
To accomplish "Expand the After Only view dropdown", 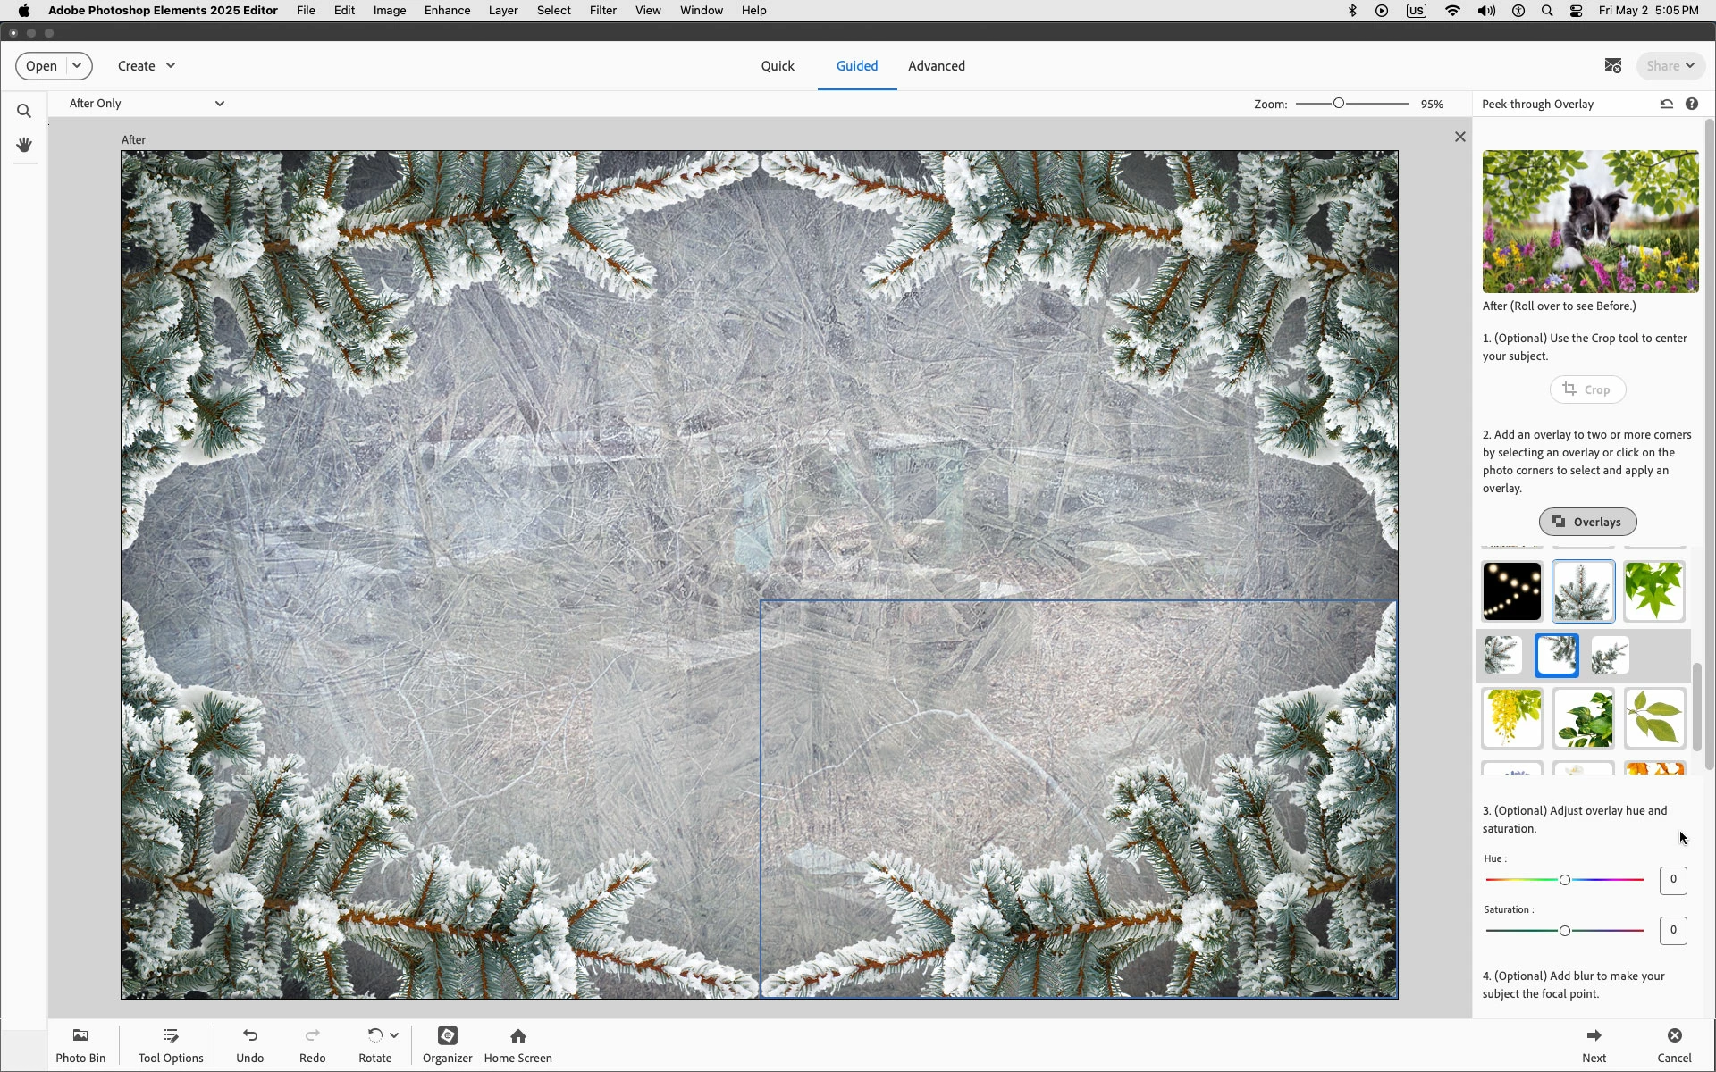I will tap(219, 104).
